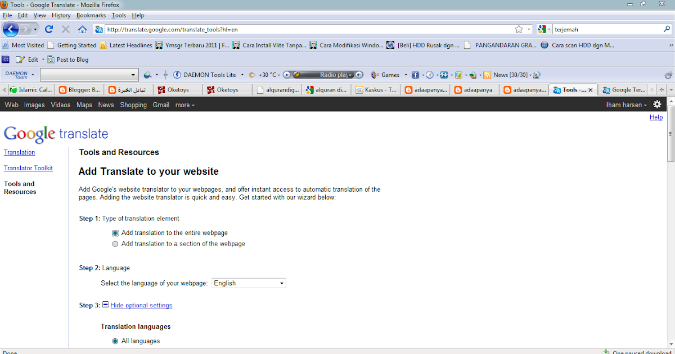Viewport: 675px width, 354px height.
Task: Select Add translation to a section of the webpage
Action: click(115, 244)
